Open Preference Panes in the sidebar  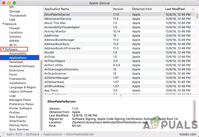(x=21, y=104)
